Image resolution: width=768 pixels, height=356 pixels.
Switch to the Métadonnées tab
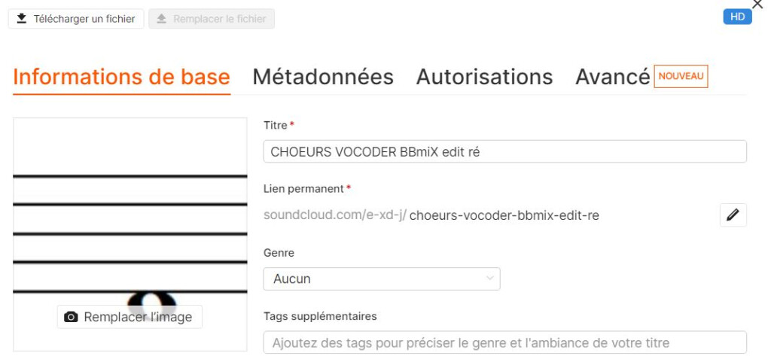pos(323,77)
